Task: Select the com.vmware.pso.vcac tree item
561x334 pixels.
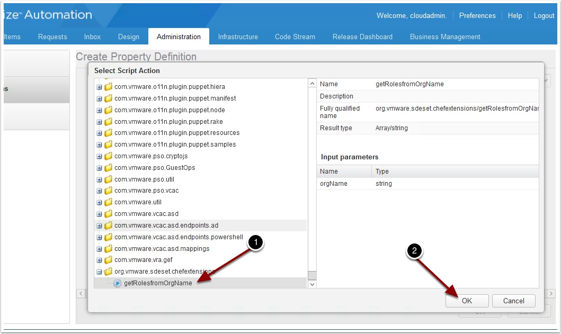Action: (146, 191)
